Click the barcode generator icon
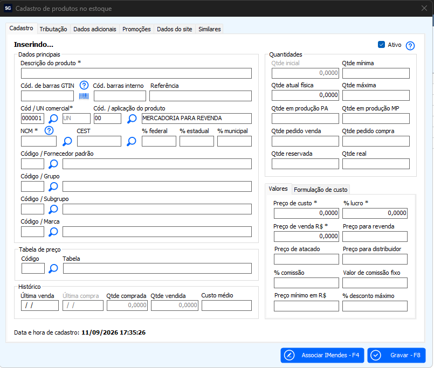 [x=84, y=96]
